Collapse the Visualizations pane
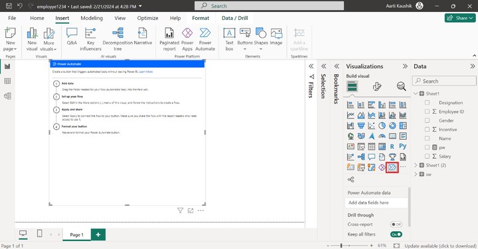The height and width of the screenshot is (249, 478). coord(405,66)
